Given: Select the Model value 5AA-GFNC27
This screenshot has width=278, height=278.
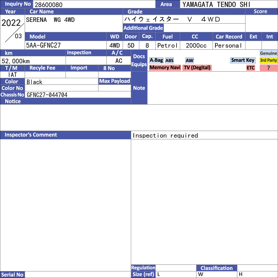Looking at the screenshot, I should point(66,45).
